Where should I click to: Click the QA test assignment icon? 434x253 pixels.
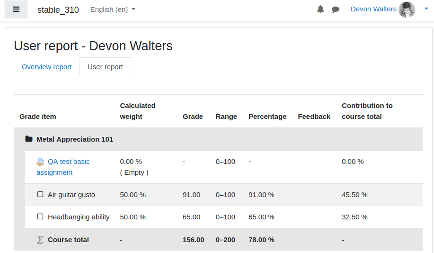[x=40, y=162]
